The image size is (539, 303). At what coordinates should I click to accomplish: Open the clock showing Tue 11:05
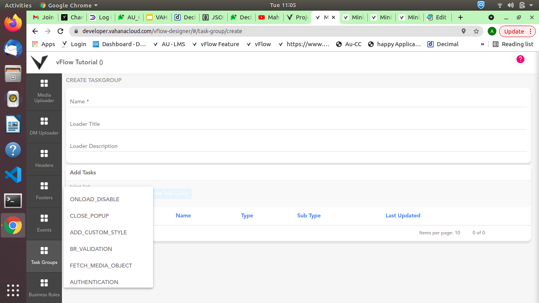click(x=283, y=5)
